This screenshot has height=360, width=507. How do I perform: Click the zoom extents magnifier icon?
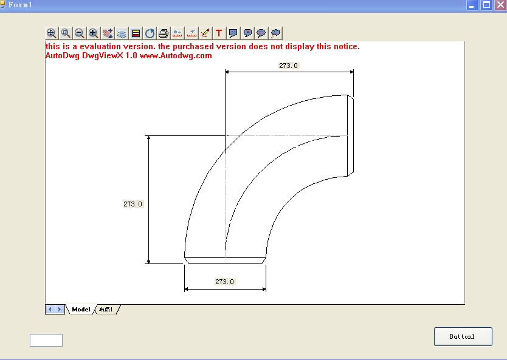click(52, 33)
